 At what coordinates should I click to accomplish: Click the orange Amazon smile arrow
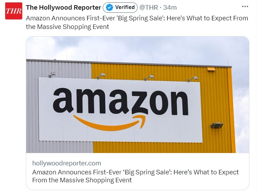(110, 123)
